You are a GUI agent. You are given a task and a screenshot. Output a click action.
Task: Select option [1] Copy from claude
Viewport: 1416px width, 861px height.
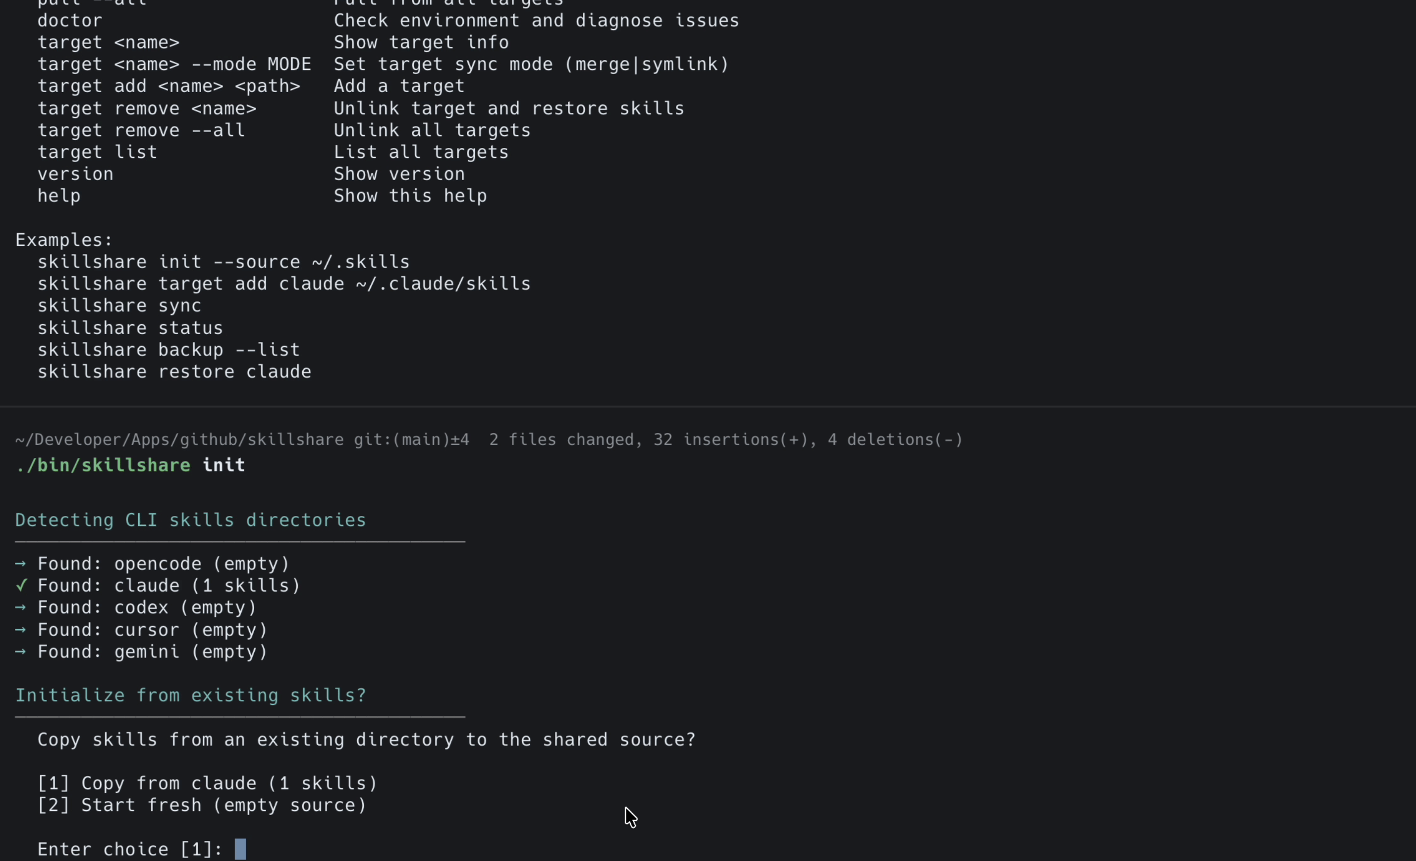click(x=207, y=783)
